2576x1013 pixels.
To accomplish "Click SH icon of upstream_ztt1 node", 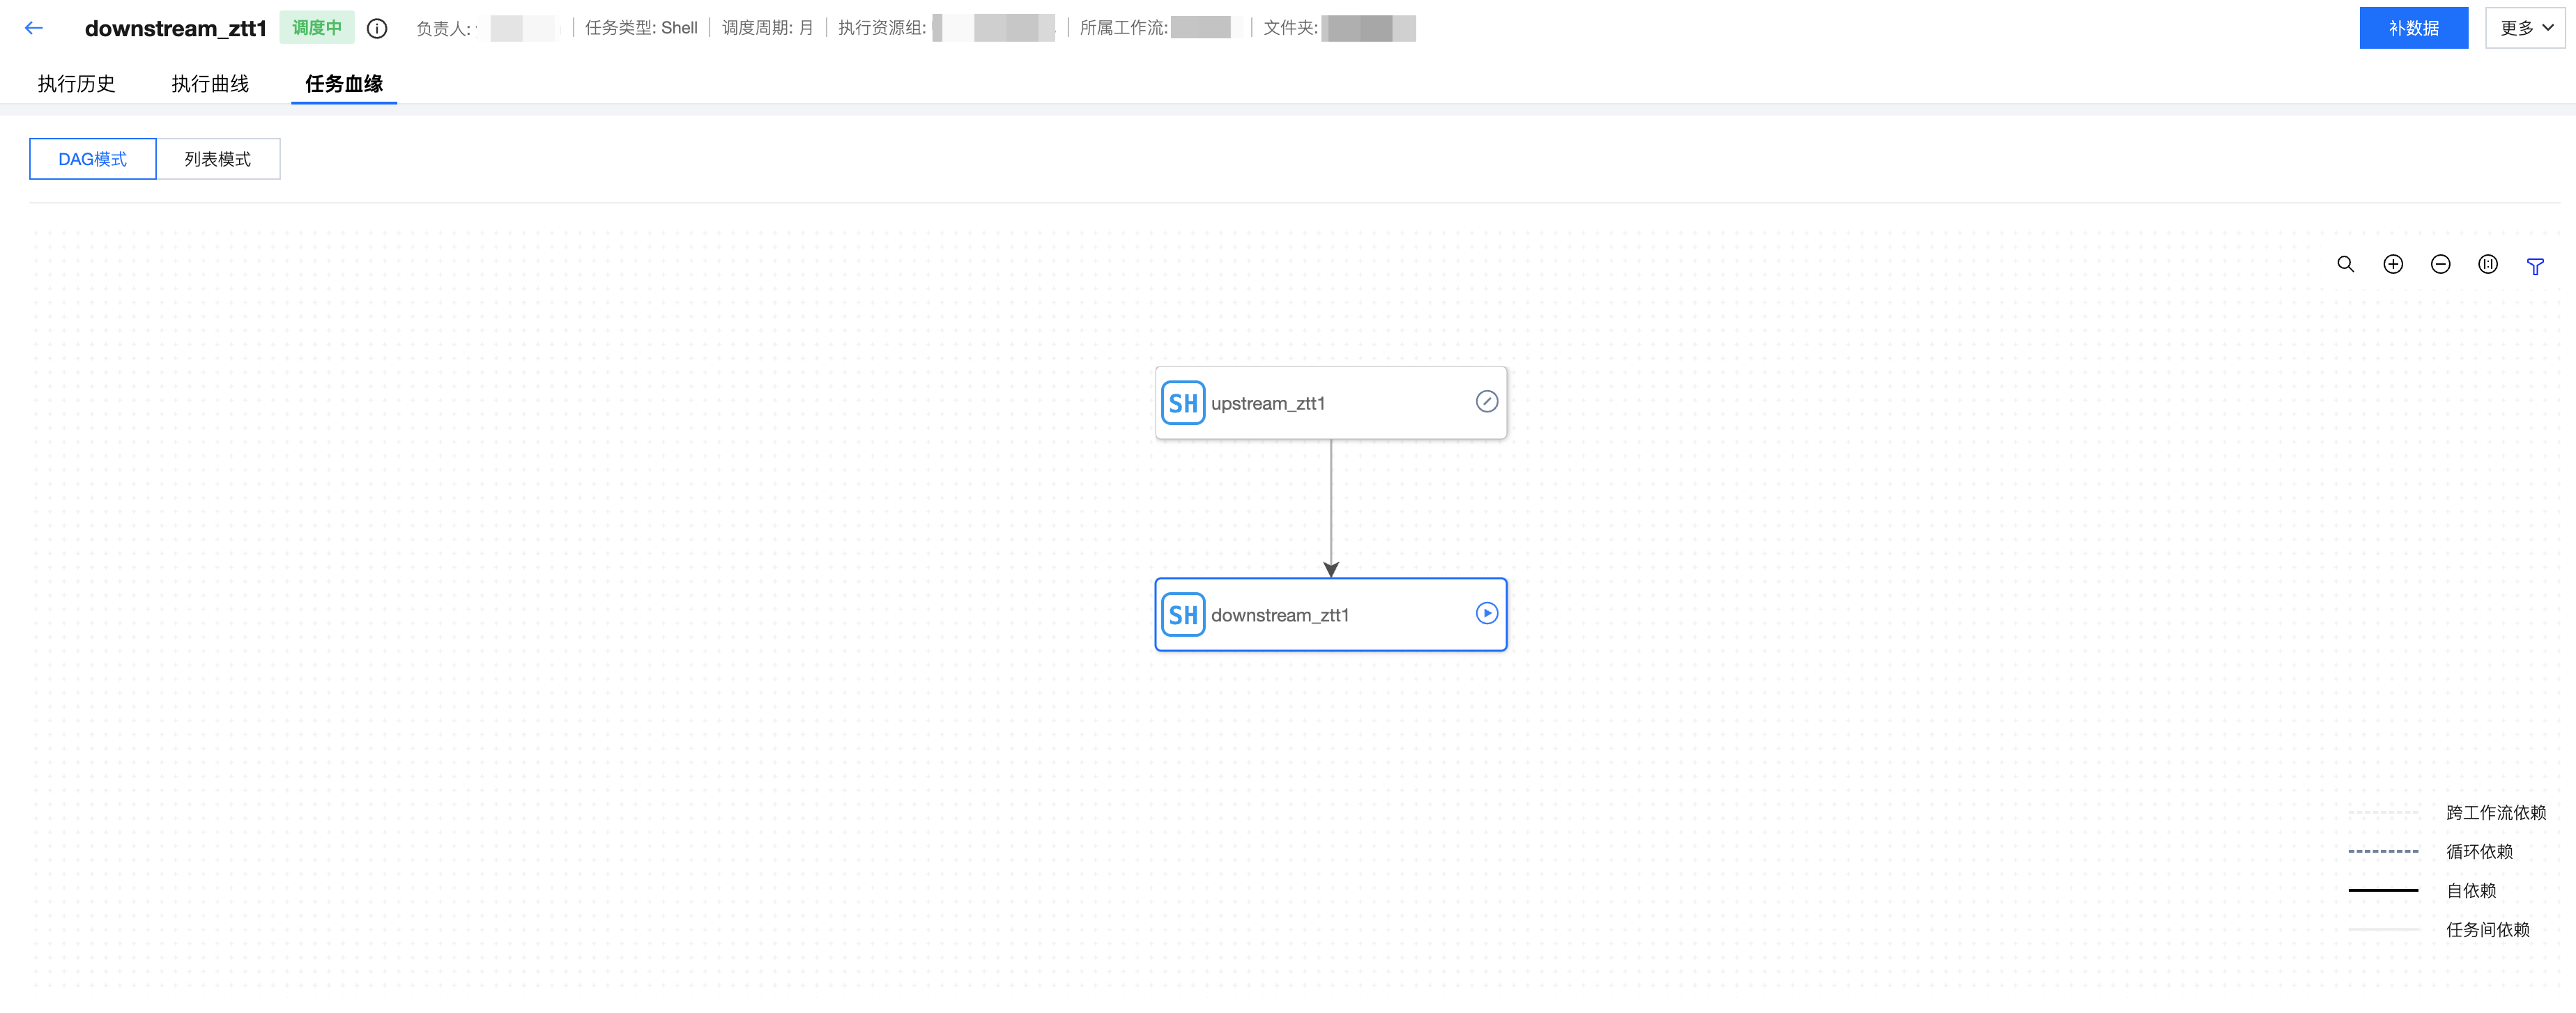I will pos(1183,403).
